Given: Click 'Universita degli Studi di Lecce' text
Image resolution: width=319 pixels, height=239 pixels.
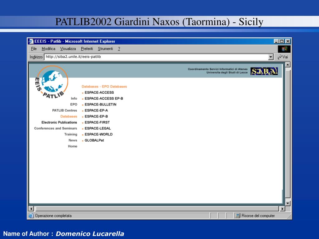Looking at the screenshot, I should 227,73.
